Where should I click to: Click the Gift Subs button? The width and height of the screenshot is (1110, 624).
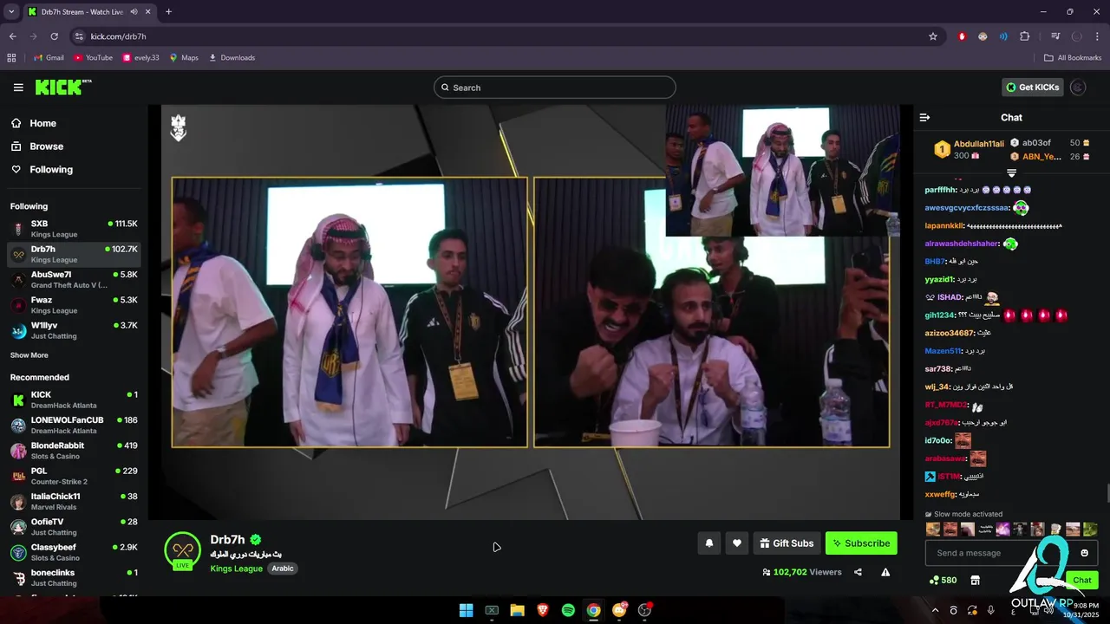787,543
